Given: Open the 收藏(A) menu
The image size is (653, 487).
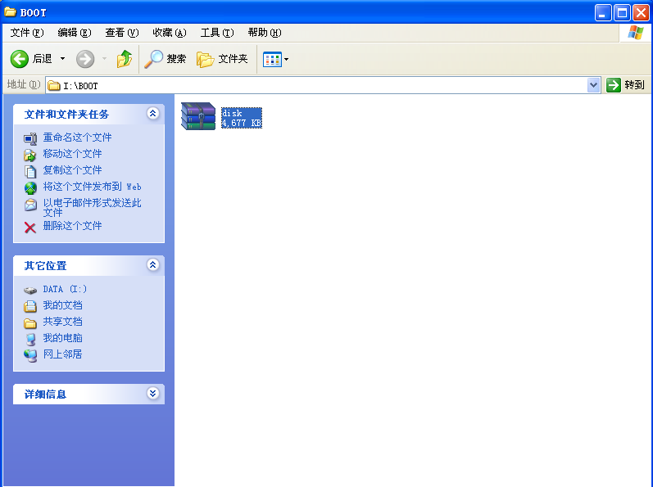Looking at the screenshot, I should point(169,33).
